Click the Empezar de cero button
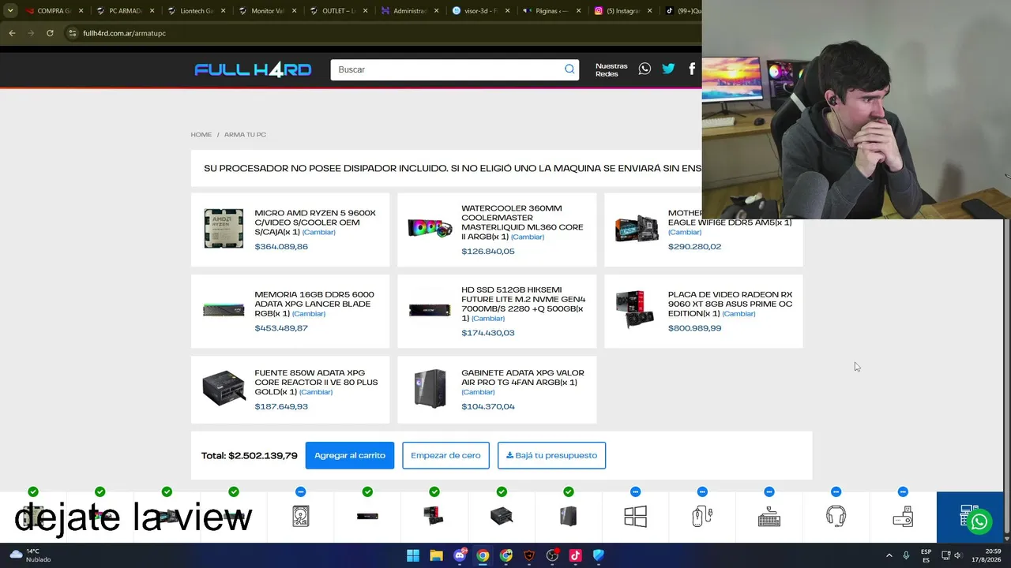 pos(445,455)
